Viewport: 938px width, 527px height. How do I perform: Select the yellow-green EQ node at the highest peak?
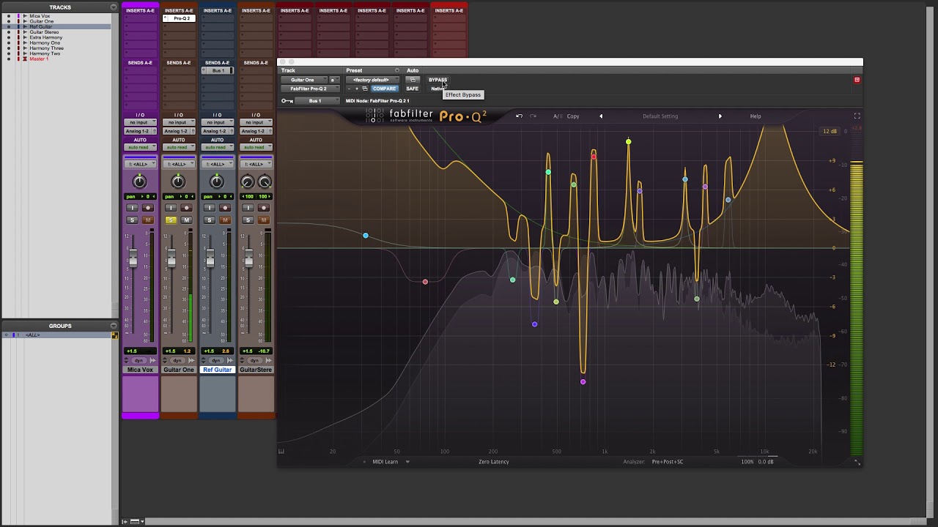pyautogui.click(x=628, y=142)
